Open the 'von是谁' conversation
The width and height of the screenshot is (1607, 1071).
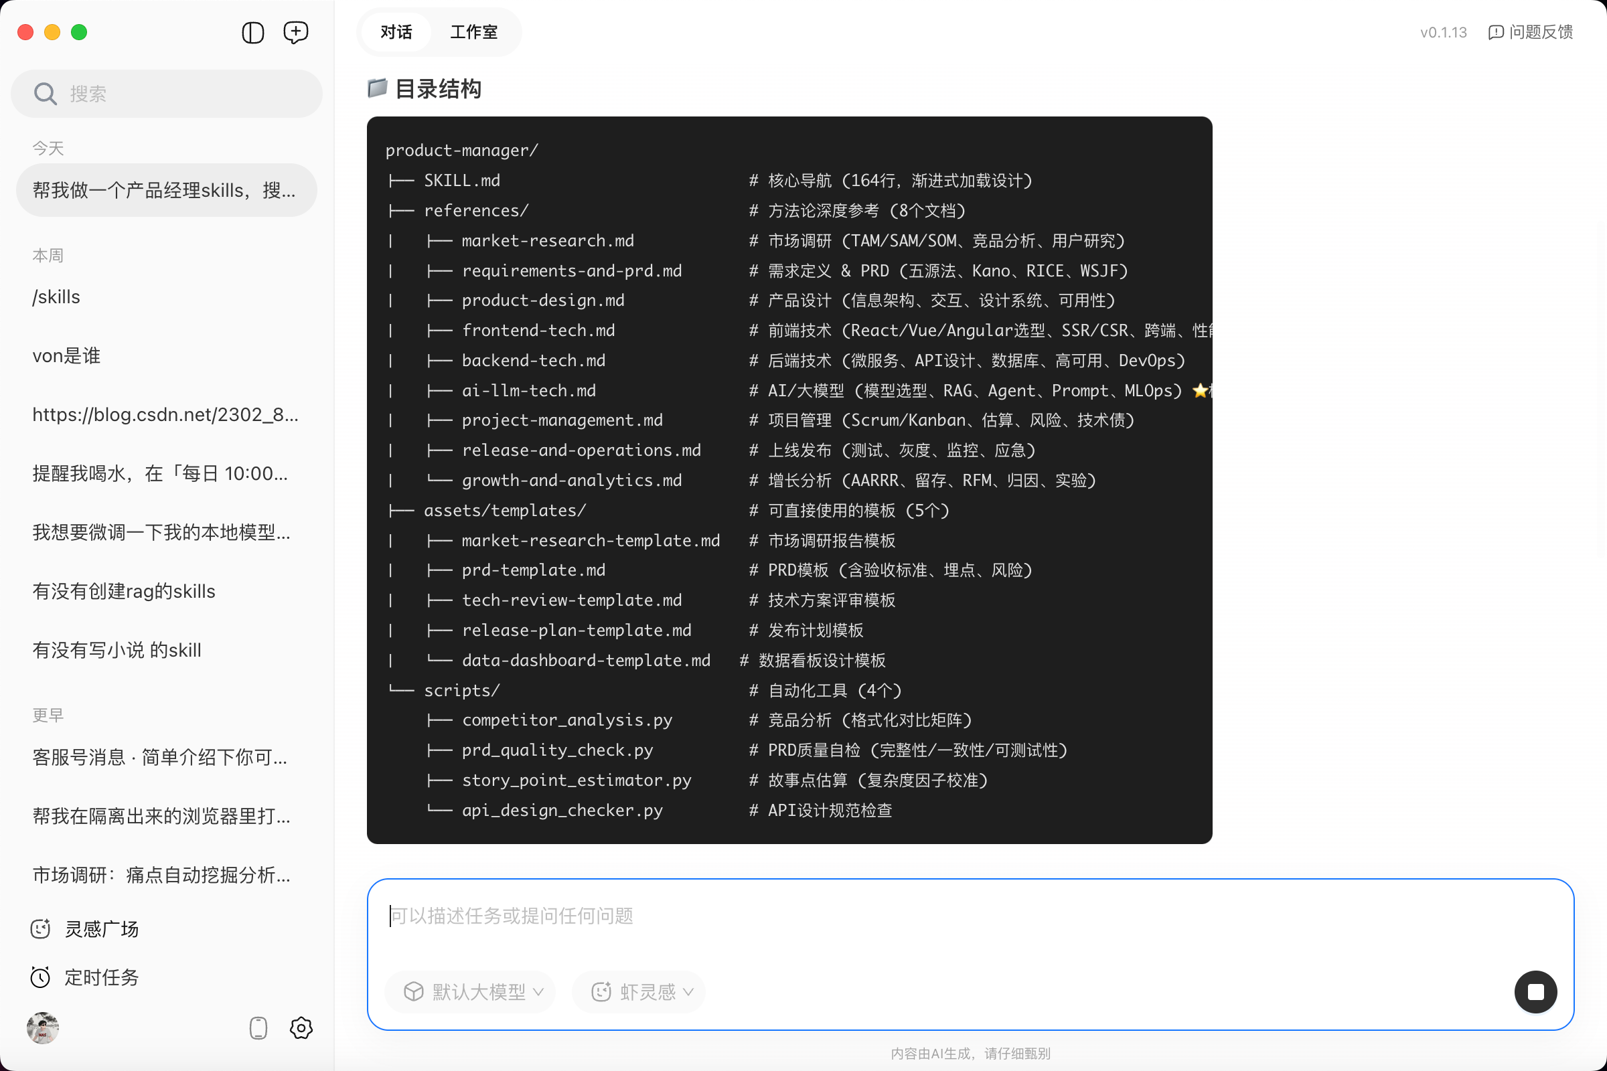[x=66, y=355]
